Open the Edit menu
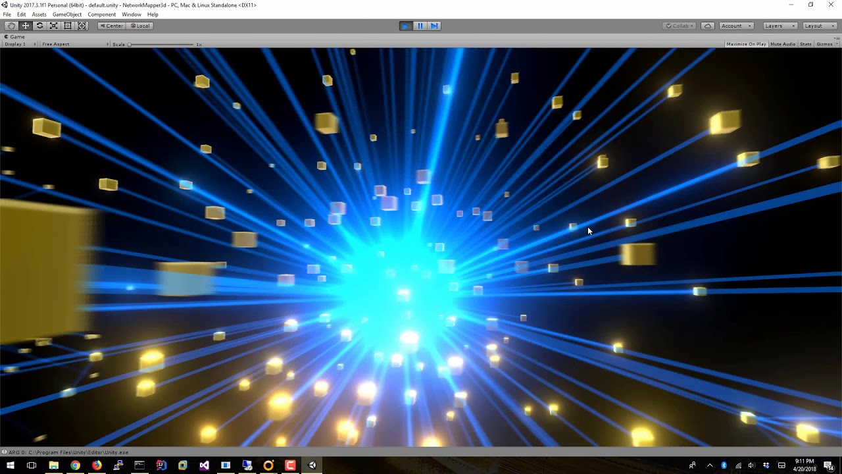Image resolution: width=842 pixels, height=474 pixels. coord(22,14)
